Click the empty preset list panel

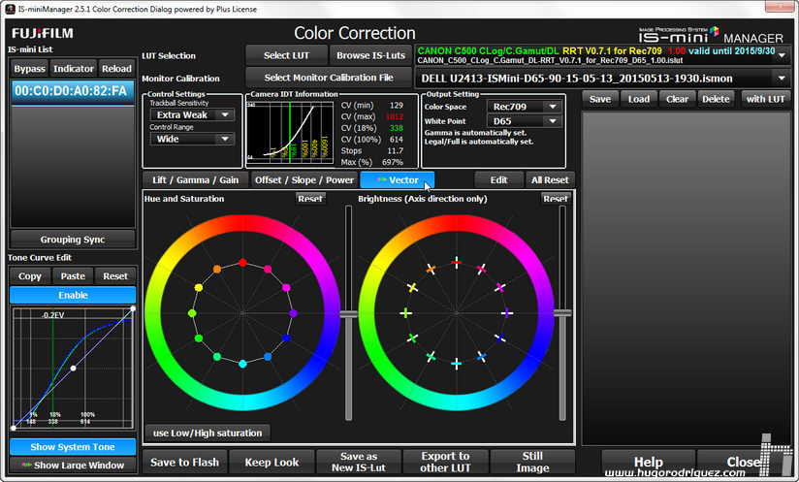(686, 278)
